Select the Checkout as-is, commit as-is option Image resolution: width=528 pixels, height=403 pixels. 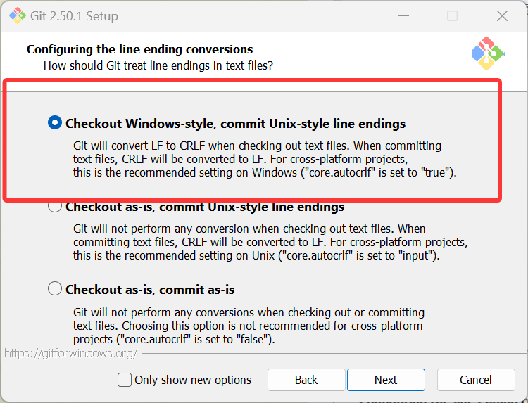click(x=55, y=289)
